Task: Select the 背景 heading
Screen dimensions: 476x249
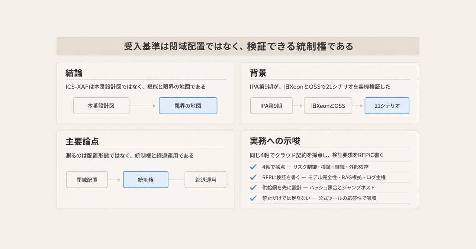Action: point(258,73)
